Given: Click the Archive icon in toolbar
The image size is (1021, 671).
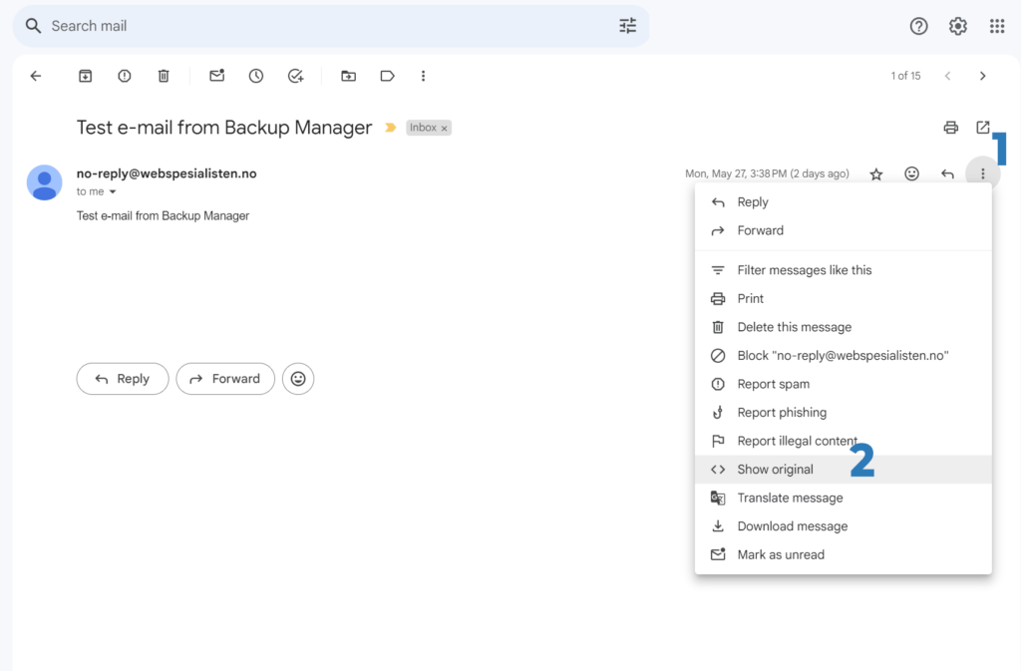Looking at the screenshot, I should point(86,76).
